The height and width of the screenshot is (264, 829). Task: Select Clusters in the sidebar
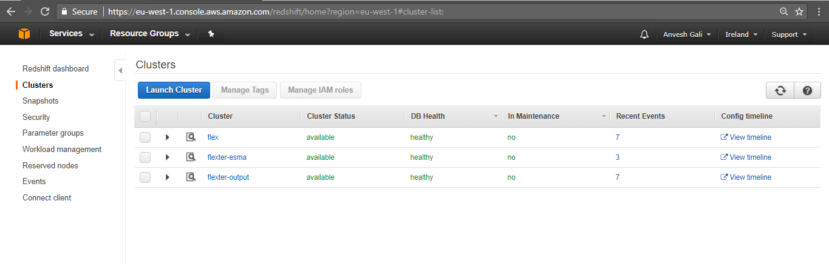tap(38, 85)
